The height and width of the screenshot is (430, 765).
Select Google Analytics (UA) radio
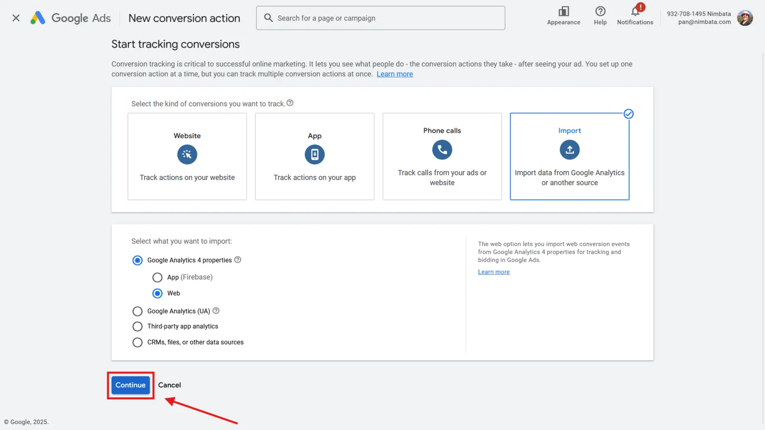point(137,312)
